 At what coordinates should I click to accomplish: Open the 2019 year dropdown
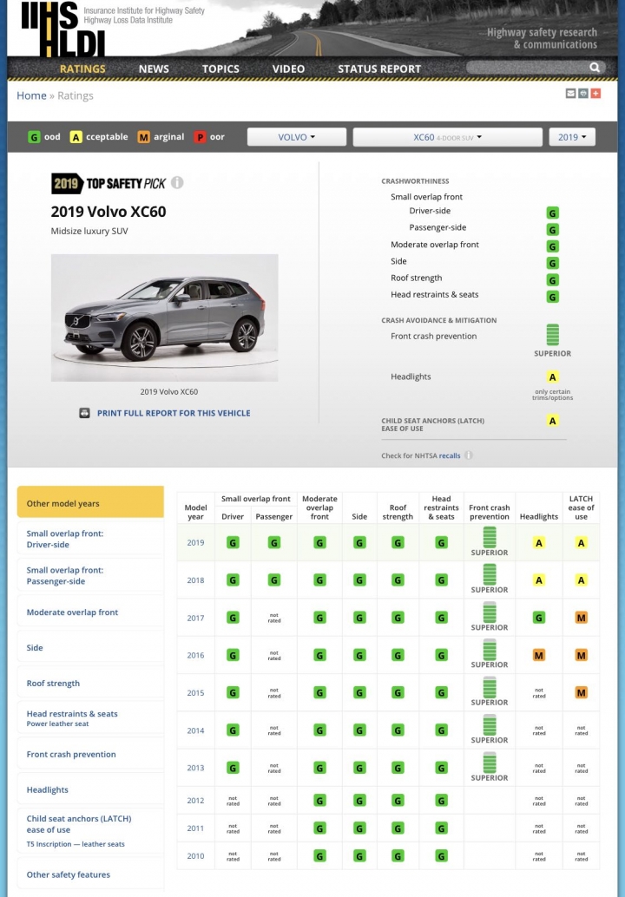coord(572,137)
